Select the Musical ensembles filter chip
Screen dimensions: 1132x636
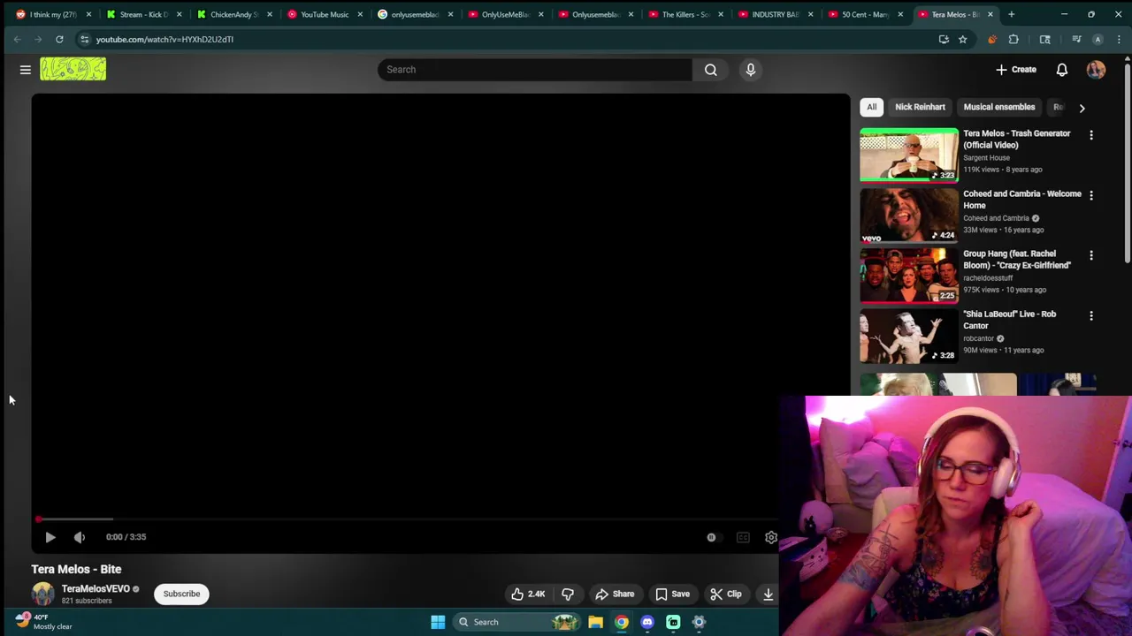click(x=998, y=107)
